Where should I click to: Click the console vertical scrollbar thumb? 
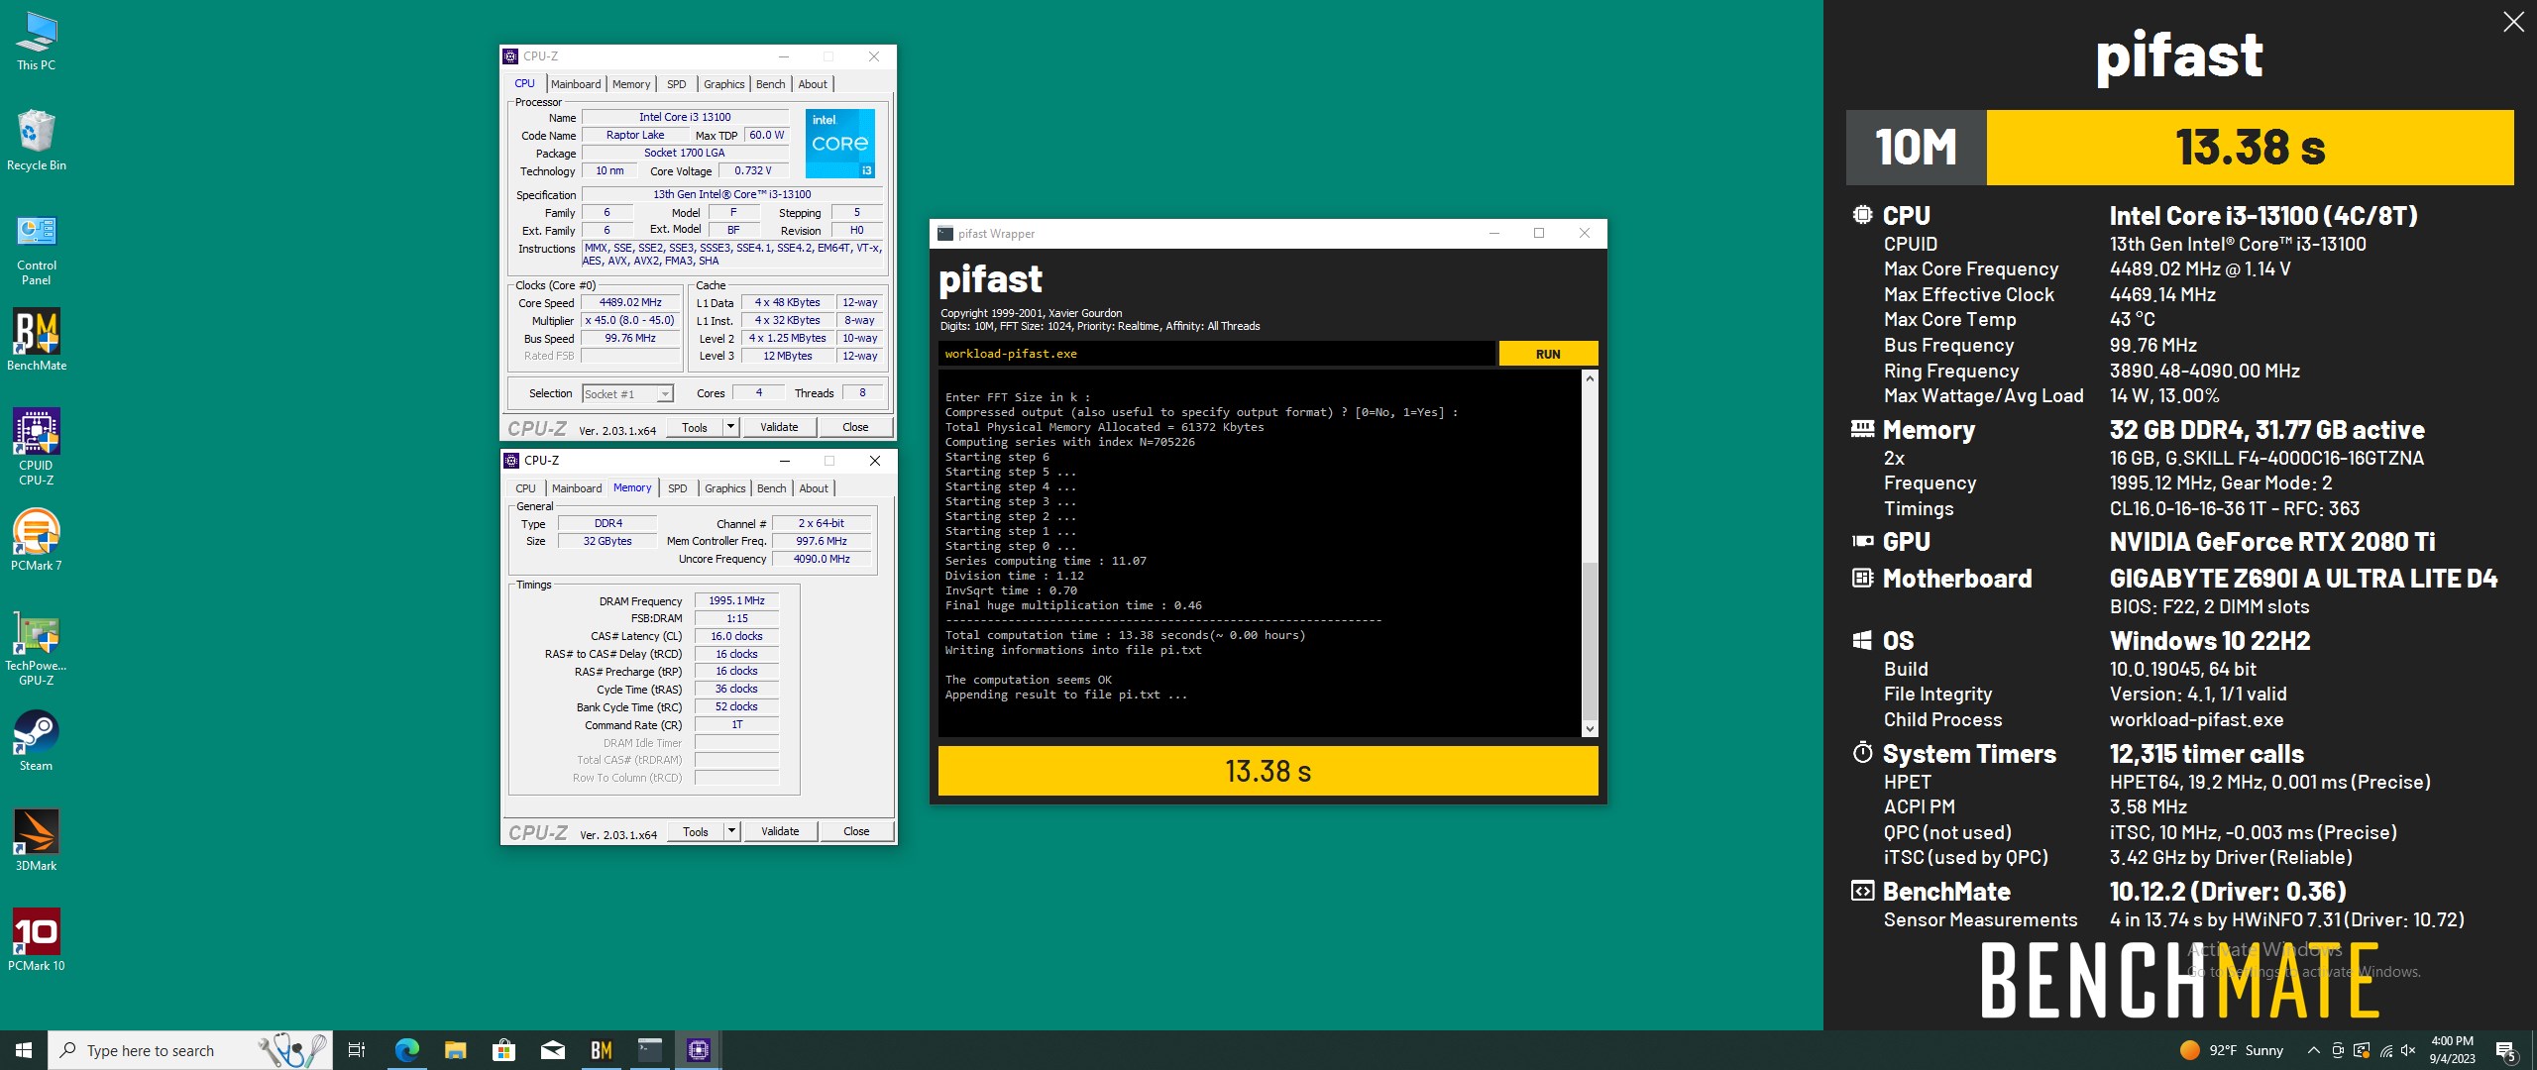1590,641
